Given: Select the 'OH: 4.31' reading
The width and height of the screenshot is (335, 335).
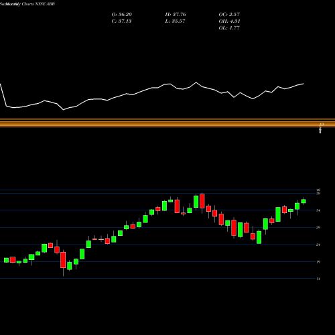Looking at the screenshot, I should [x=229, y=21].
